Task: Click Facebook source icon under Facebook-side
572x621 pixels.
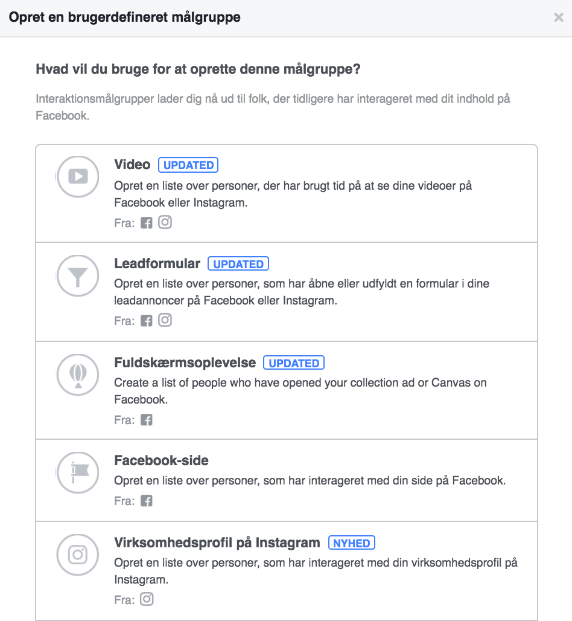Action: pos(147,501)
